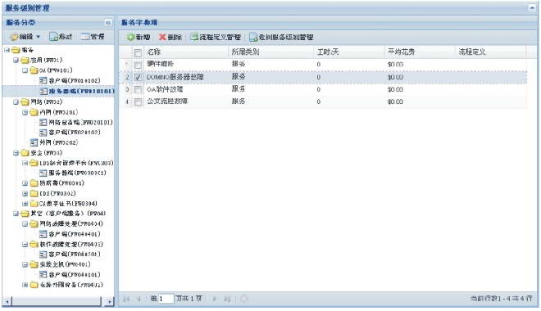Select 客户端 under 软件故障处理
The image size is (541, 311).
75,255
